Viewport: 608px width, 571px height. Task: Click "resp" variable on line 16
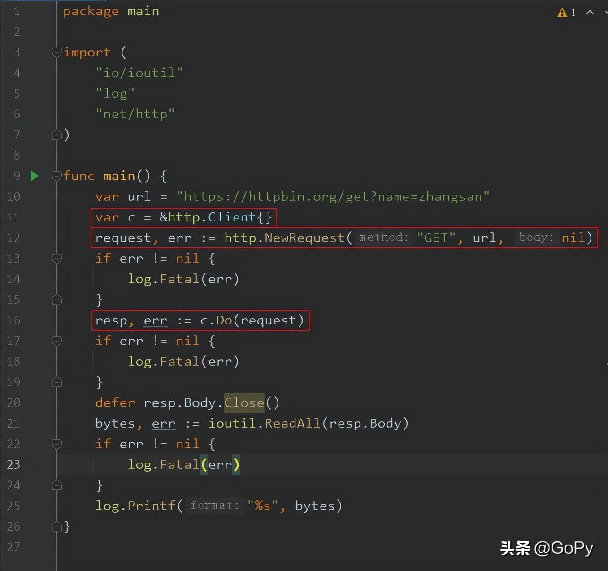111,320
